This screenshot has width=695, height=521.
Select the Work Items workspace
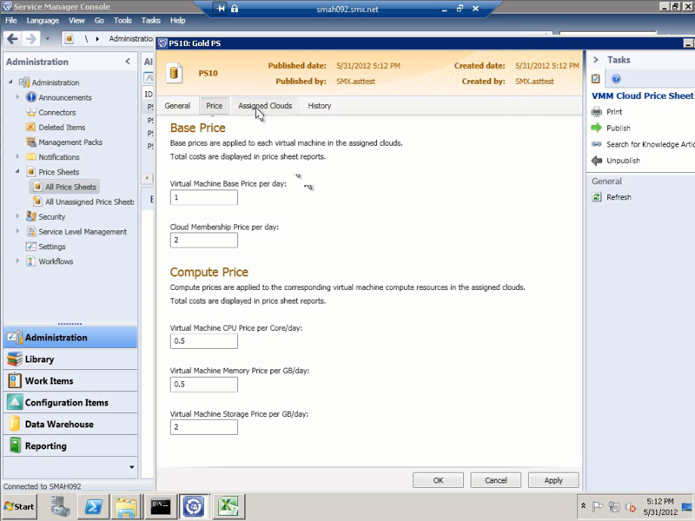[x=70, y=381]
